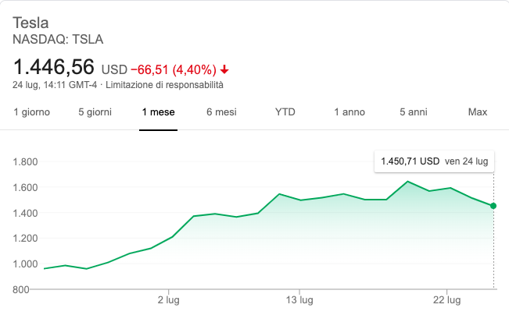
Task: Switch the chart to "5 anni"
Action: (x=413, y=112)
